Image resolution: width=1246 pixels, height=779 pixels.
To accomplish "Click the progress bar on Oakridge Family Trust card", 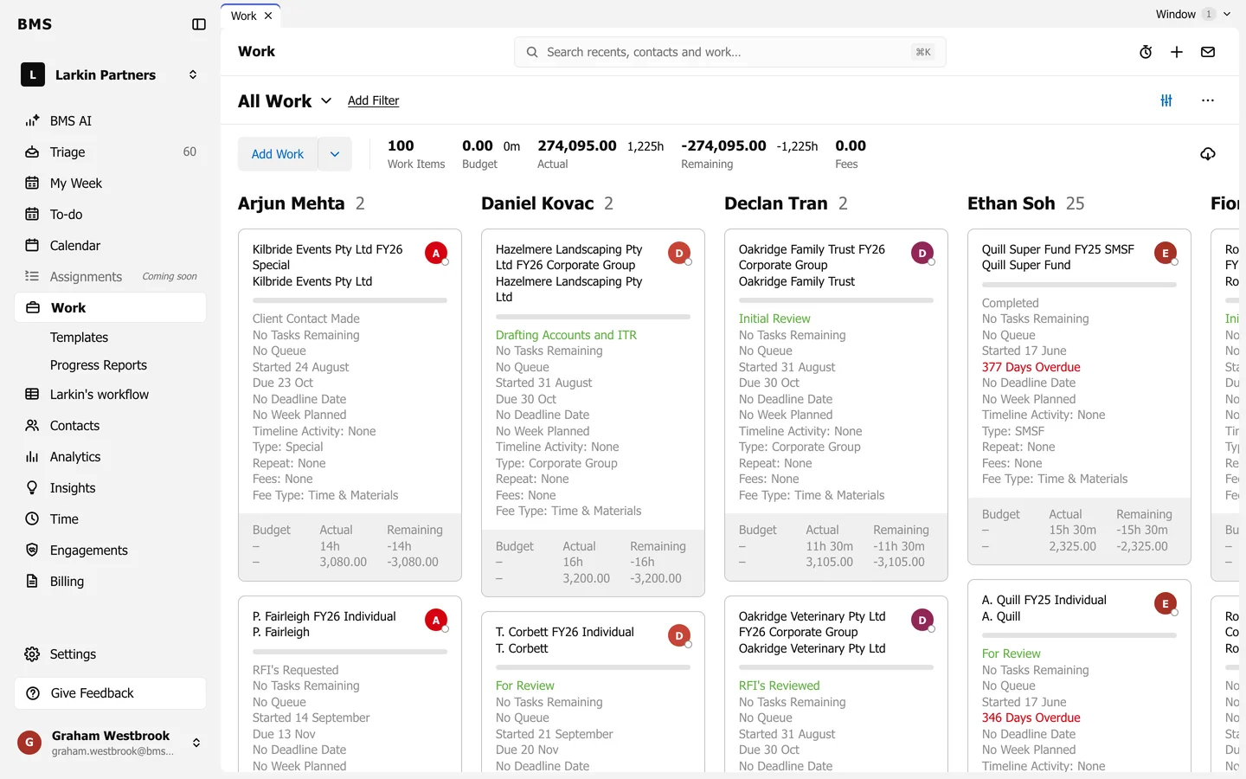I will [x=836, y=300].
